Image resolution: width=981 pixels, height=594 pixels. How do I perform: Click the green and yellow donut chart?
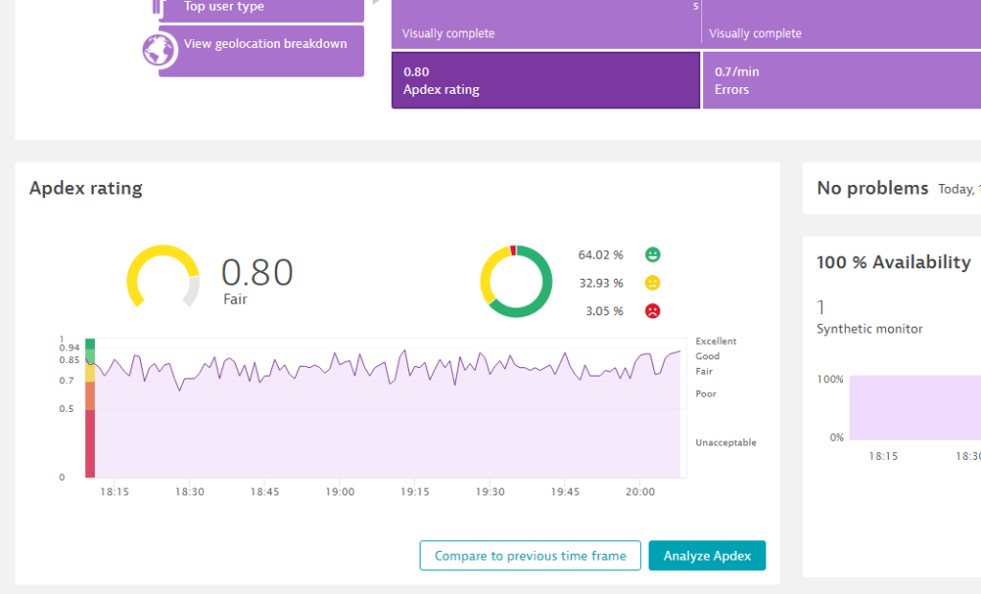(x=516, y=281)
